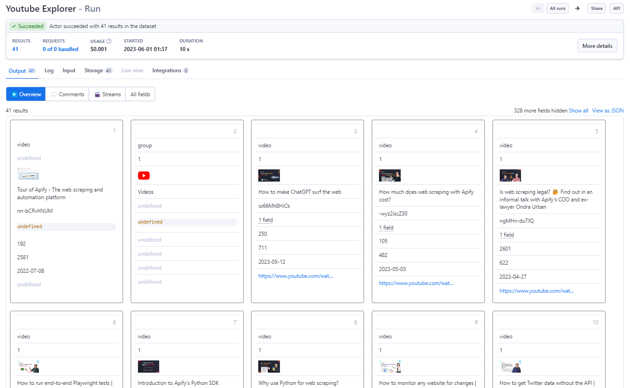Open the API button

(x=616, y=9)
